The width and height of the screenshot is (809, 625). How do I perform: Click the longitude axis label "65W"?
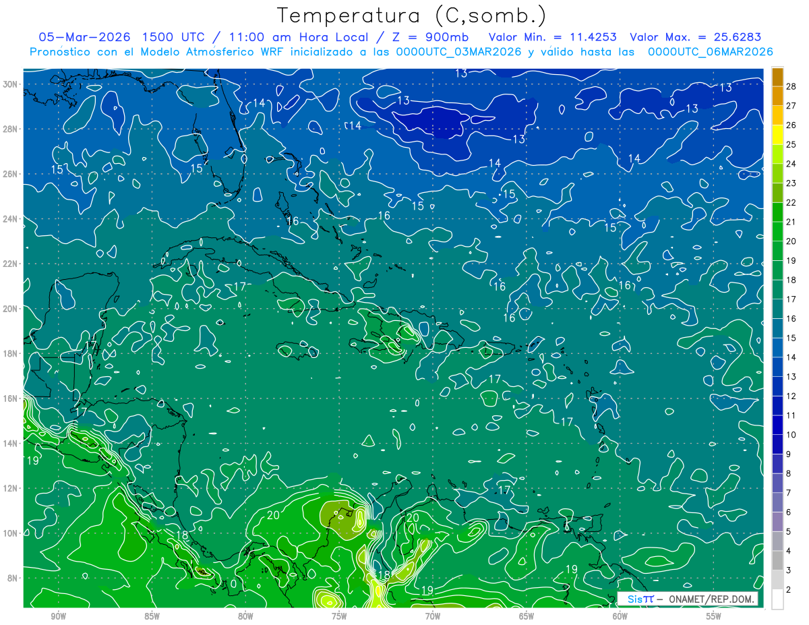(x=527, y=616)
